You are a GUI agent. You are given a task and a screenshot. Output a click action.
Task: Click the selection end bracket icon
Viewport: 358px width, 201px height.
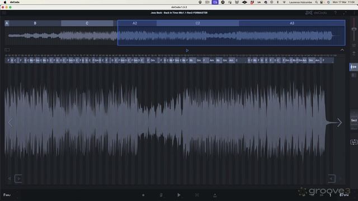pyautogui.click(x=332, y=179)
